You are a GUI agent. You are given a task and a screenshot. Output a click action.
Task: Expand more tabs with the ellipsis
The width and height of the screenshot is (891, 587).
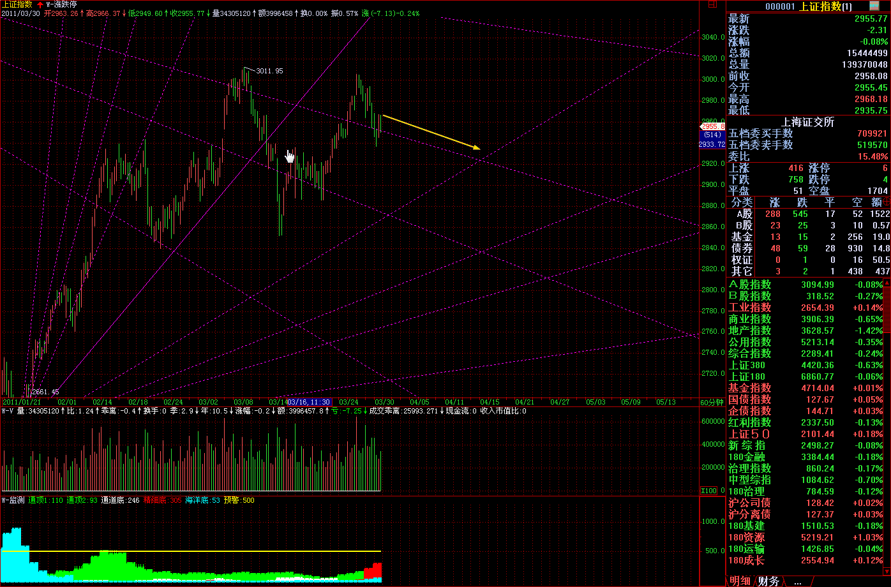[x=797, y=581]
